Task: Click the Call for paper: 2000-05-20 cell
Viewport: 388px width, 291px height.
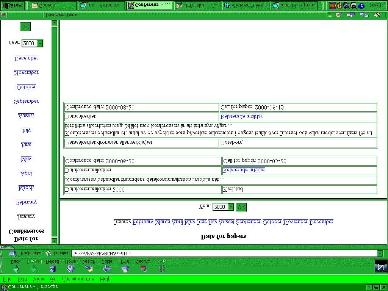Action: pyautogui.click(x=299, y=161)
